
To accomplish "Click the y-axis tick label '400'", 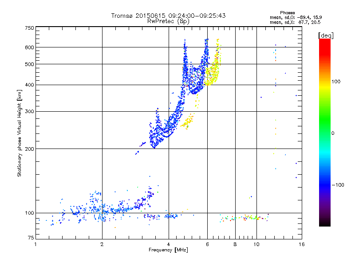I will (30, 85).
